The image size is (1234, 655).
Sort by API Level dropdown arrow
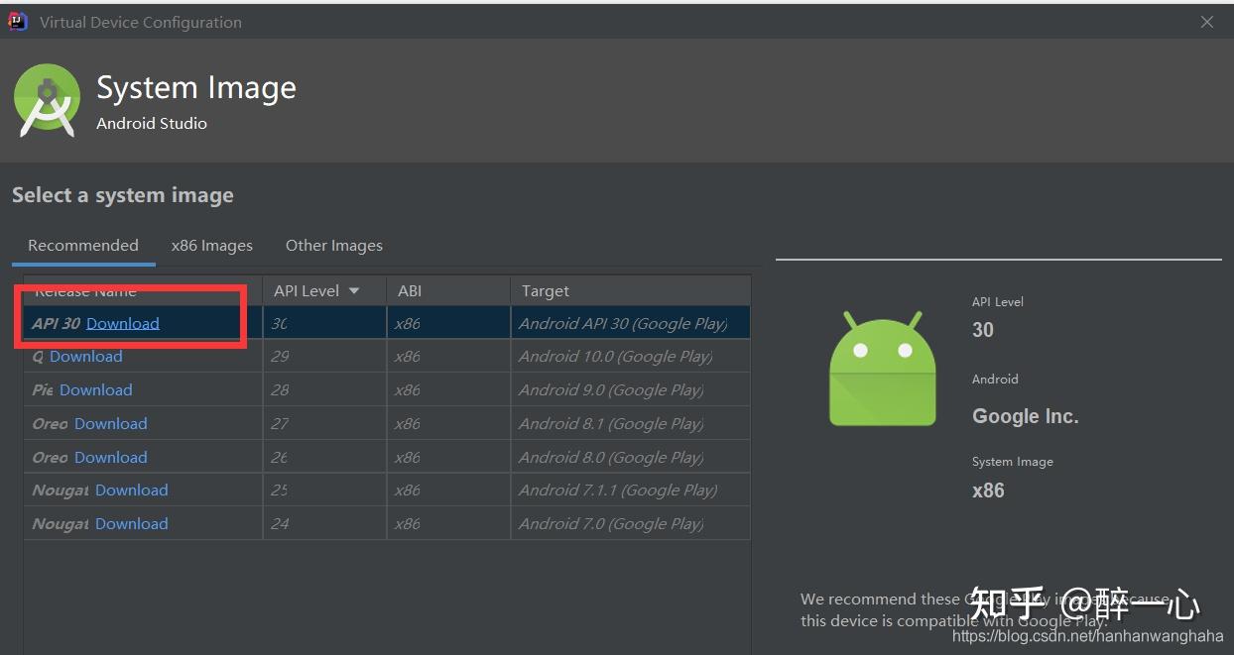(x=354, y=291)
